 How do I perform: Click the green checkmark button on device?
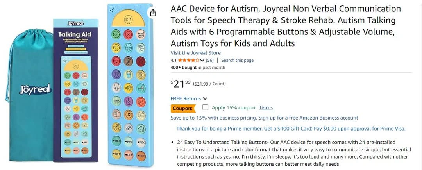click(x=116, y=34)
